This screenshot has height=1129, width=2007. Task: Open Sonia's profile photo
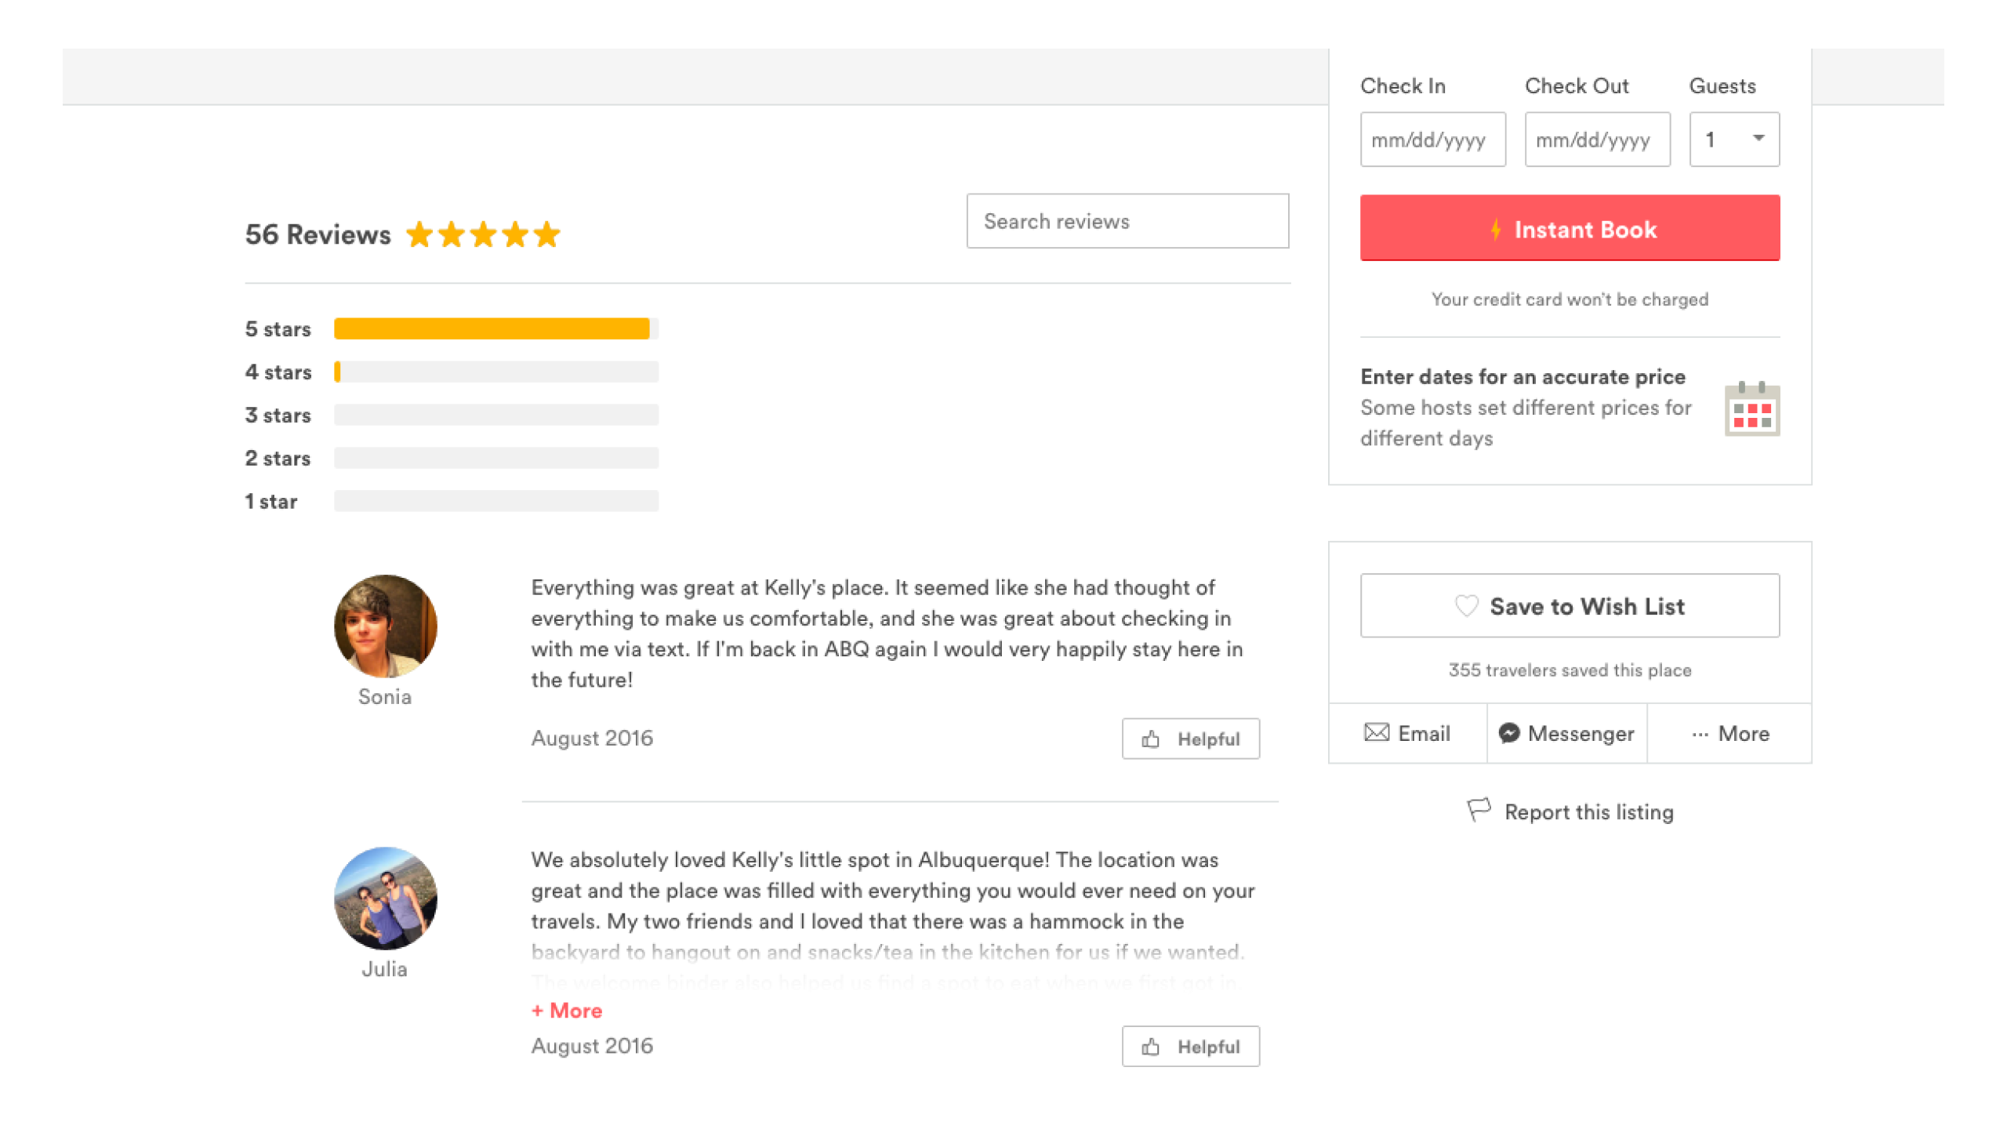click(385, 626)
